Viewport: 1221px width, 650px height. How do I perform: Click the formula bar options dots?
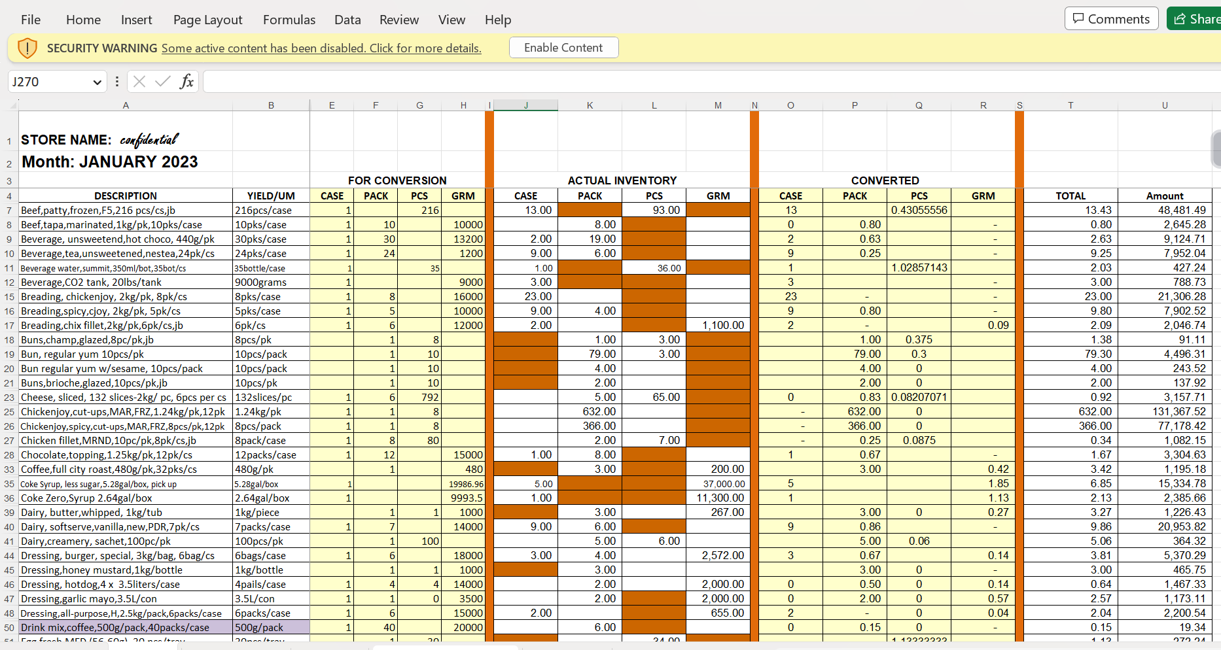[x=117, y=82]
